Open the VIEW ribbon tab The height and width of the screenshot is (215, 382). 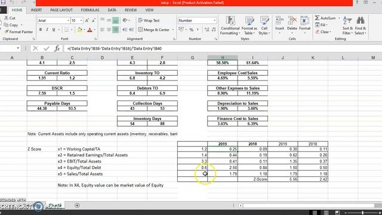(x=149, y=10)
